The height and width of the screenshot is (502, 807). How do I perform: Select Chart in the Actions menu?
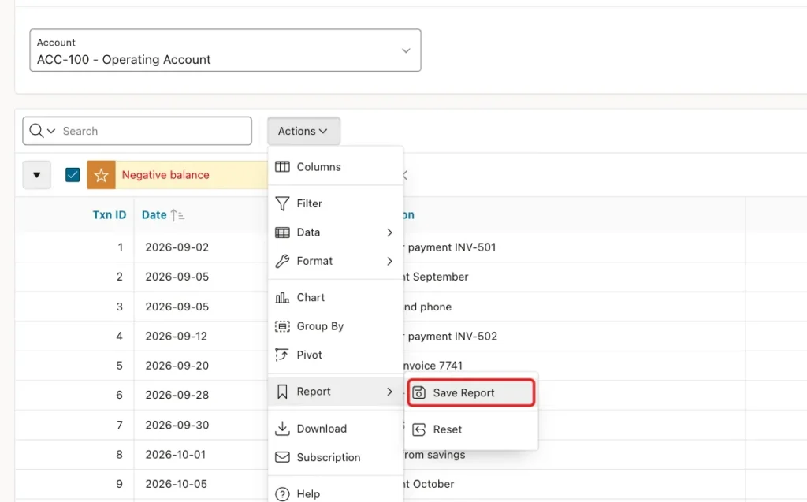336,298
